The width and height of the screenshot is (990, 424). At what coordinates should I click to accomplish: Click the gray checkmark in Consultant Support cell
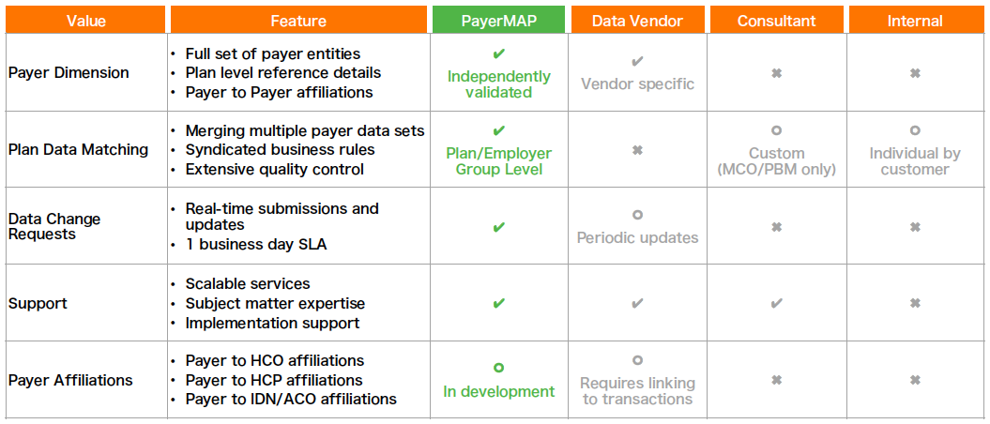[x=777, y=304]
